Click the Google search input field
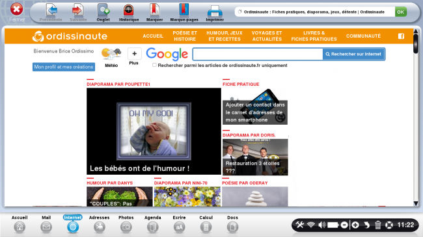The height and width of the screenshot is (237, 423). (258, 54)
